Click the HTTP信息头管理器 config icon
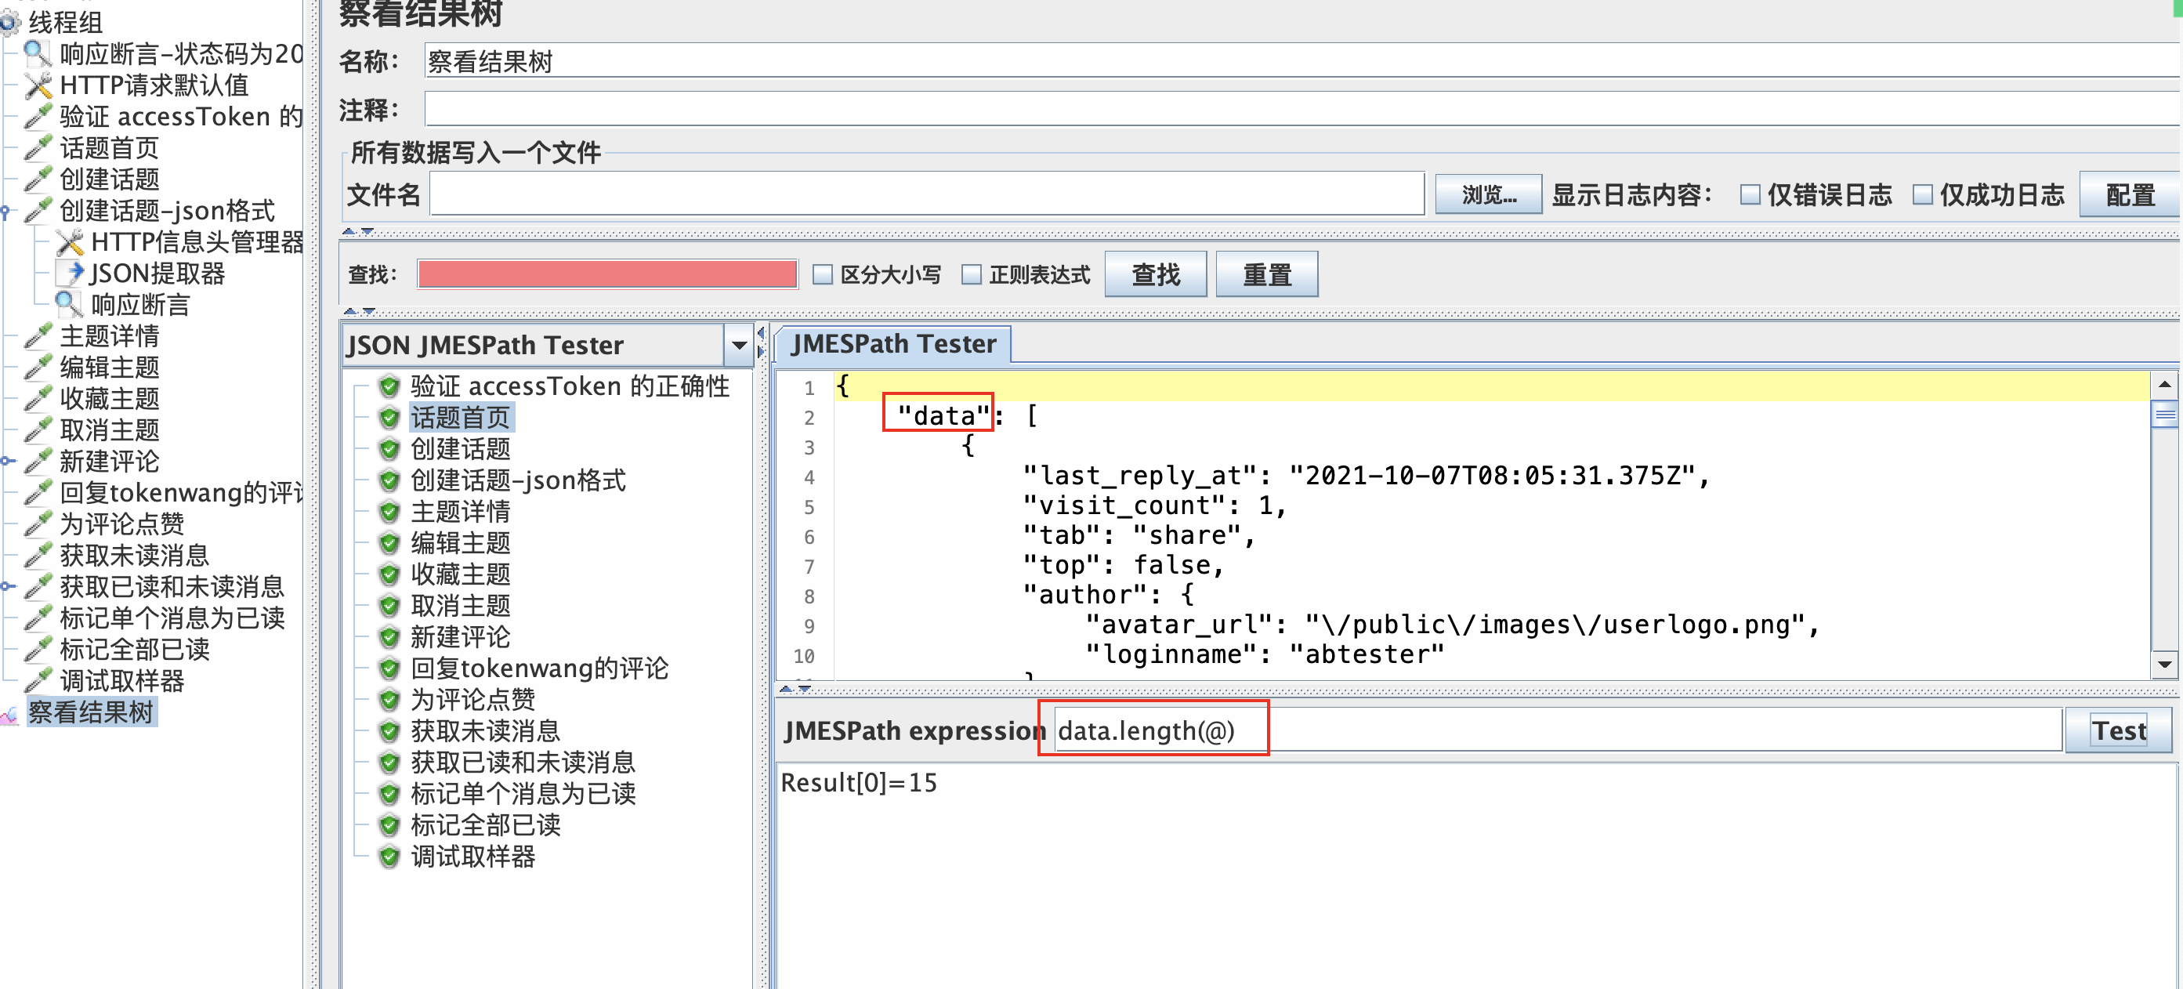 (70, 242)
